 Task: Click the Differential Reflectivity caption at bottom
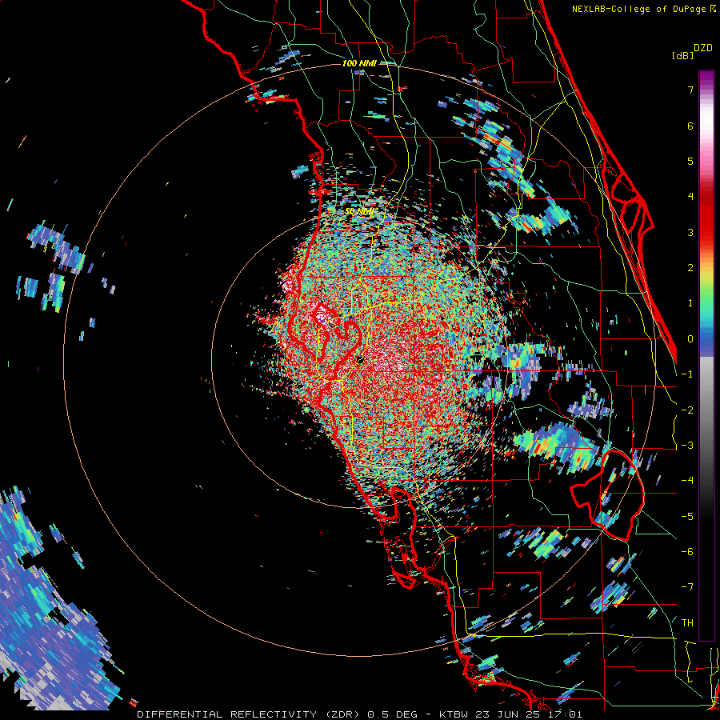point(359,714)
